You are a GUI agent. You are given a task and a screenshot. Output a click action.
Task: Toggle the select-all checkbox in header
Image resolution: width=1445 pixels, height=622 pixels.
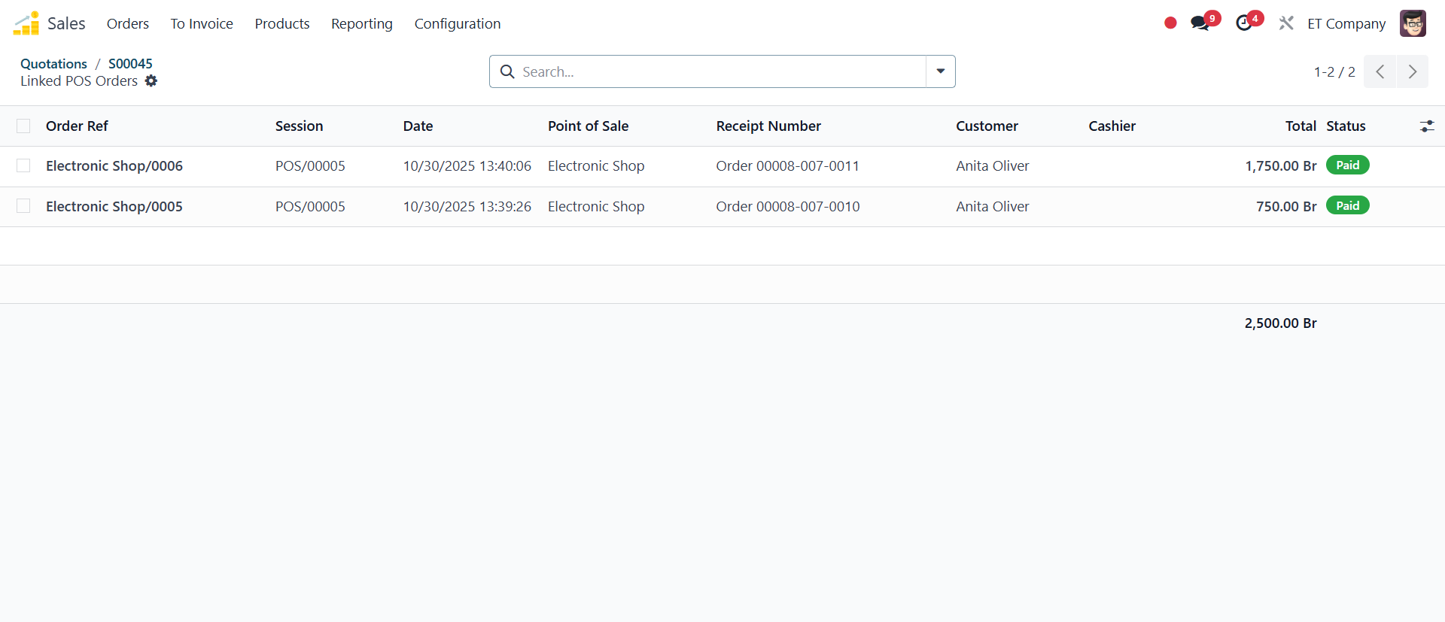point(23,126)
